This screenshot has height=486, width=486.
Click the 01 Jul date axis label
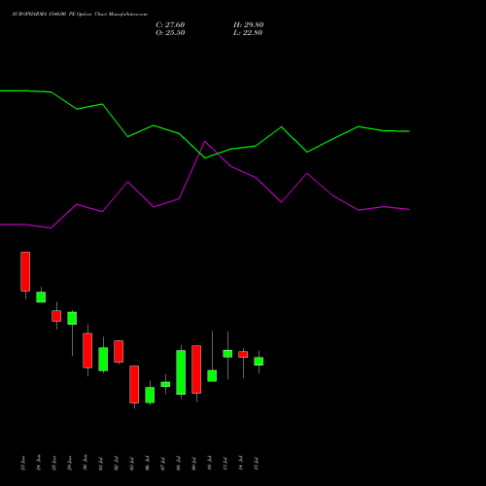click(101, 464)
